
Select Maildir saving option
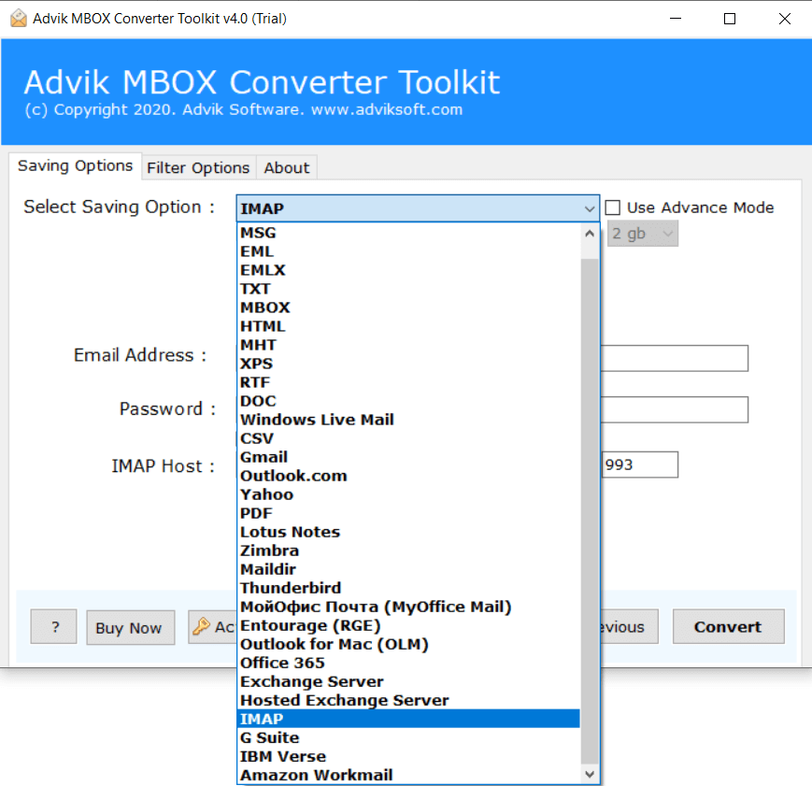[409, 569]
